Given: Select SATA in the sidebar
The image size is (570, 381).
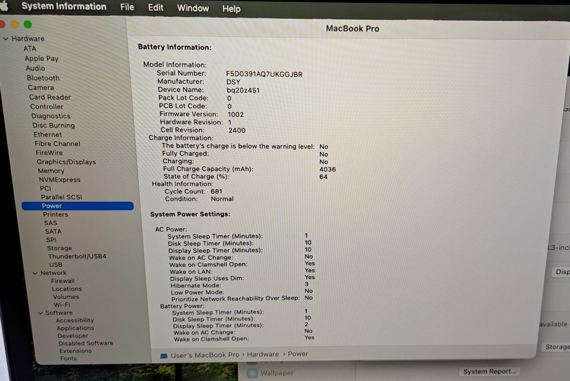Looking at the screenshot, I should tap(53, 231).
